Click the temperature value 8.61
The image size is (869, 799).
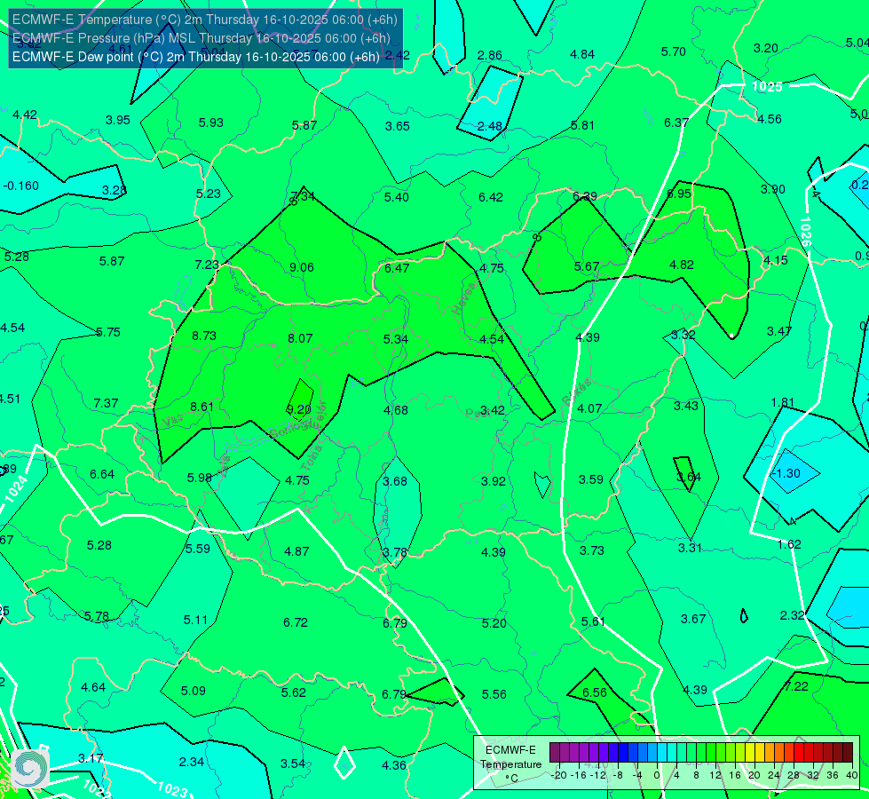201,407
